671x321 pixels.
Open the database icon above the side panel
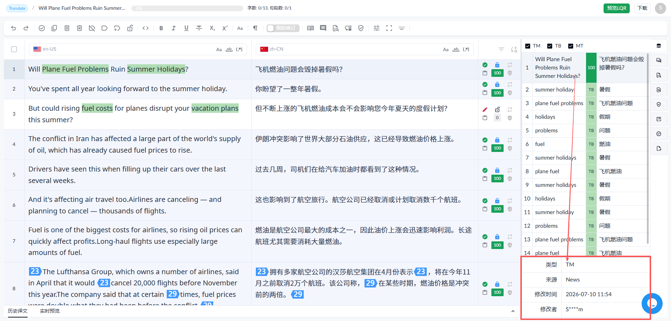tap(659, 46)
